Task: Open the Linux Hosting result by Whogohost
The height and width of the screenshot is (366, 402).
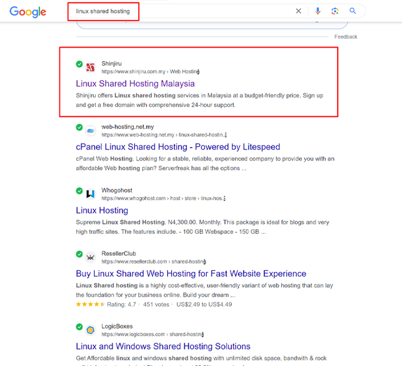Action: point(102,210)
